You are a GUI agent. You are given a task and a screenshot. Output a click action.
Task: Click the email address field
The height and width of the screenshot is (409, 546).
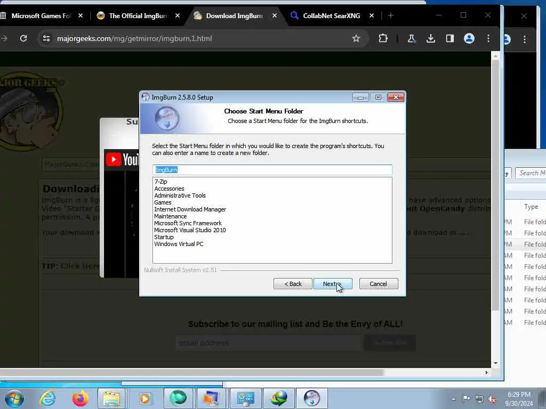click(x=269, y=343)
